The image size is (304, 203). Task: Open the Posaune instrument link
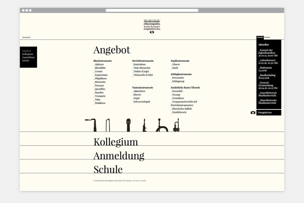click(x=99, y=85)
